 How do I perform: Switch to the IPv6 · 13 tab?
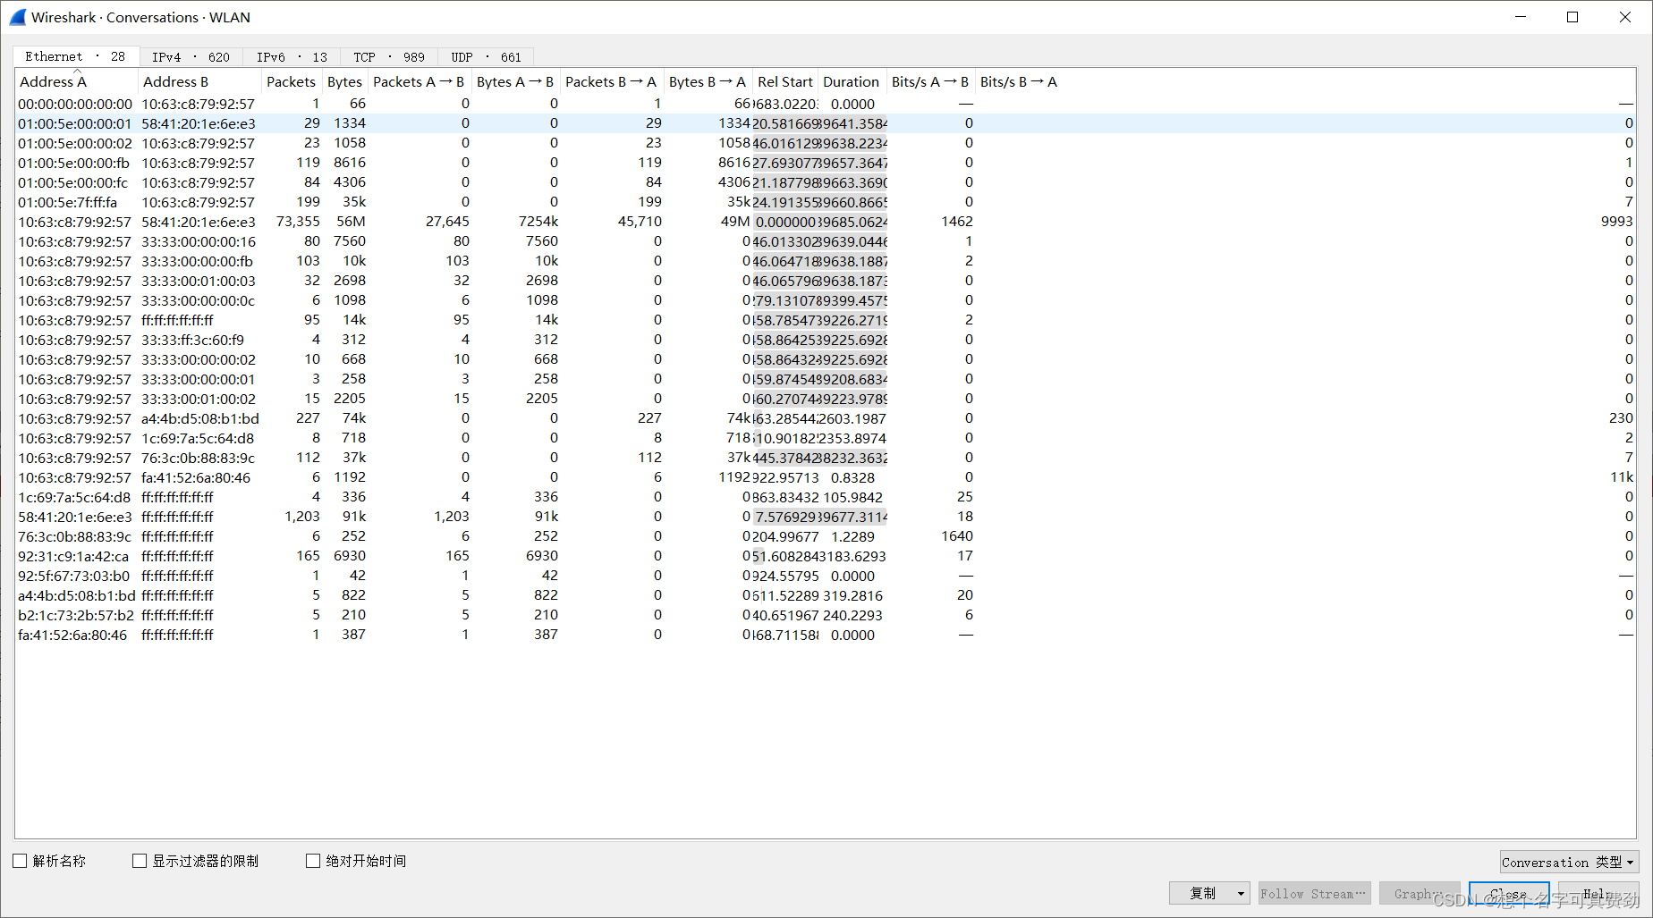pyautogui.click(x=292, y=57)
